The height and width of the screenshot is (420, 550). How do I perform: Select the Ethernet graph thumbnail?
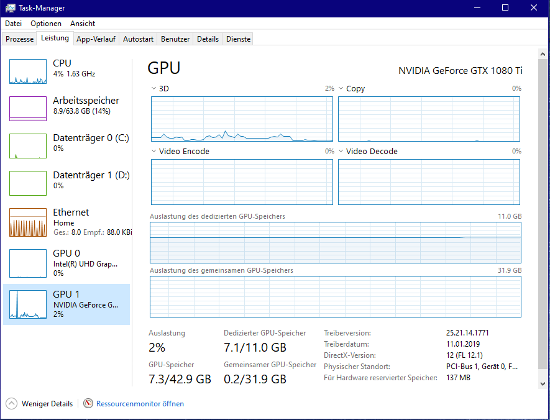coord(28,222)
